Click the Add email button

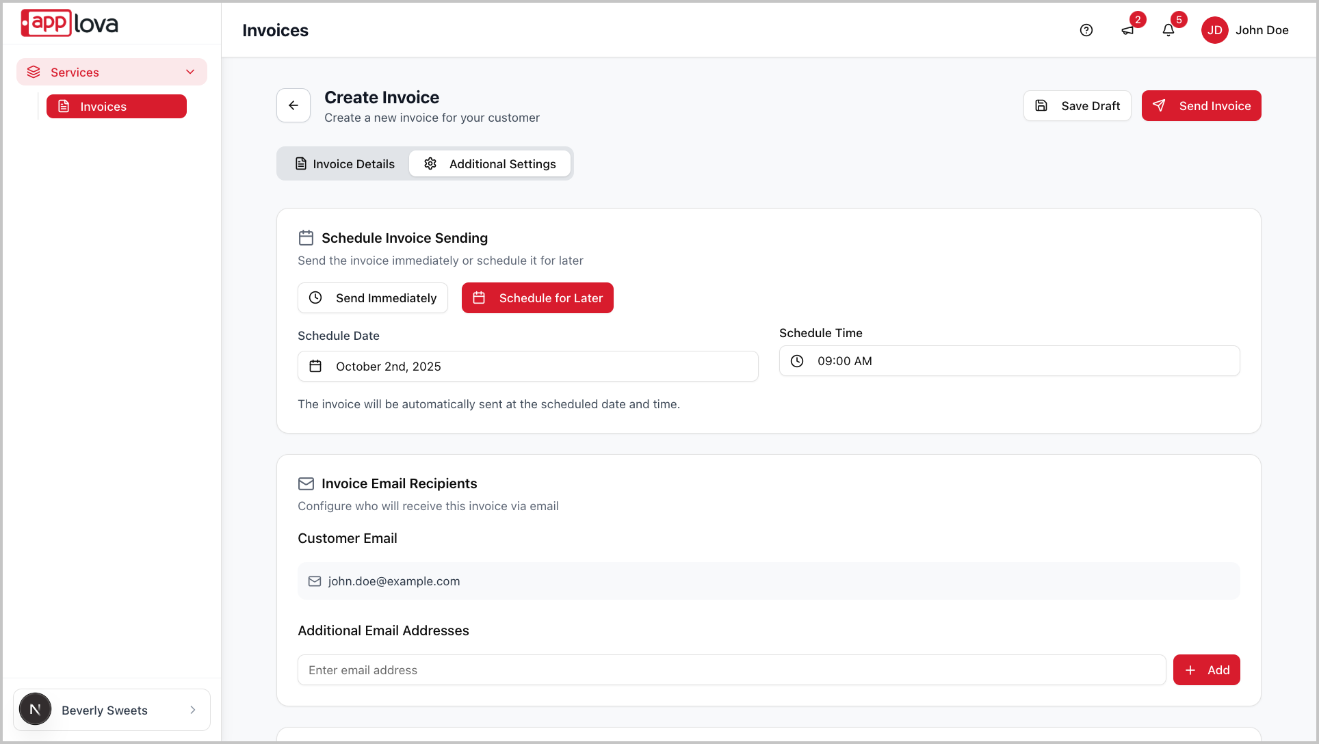tap(1206, 670)
